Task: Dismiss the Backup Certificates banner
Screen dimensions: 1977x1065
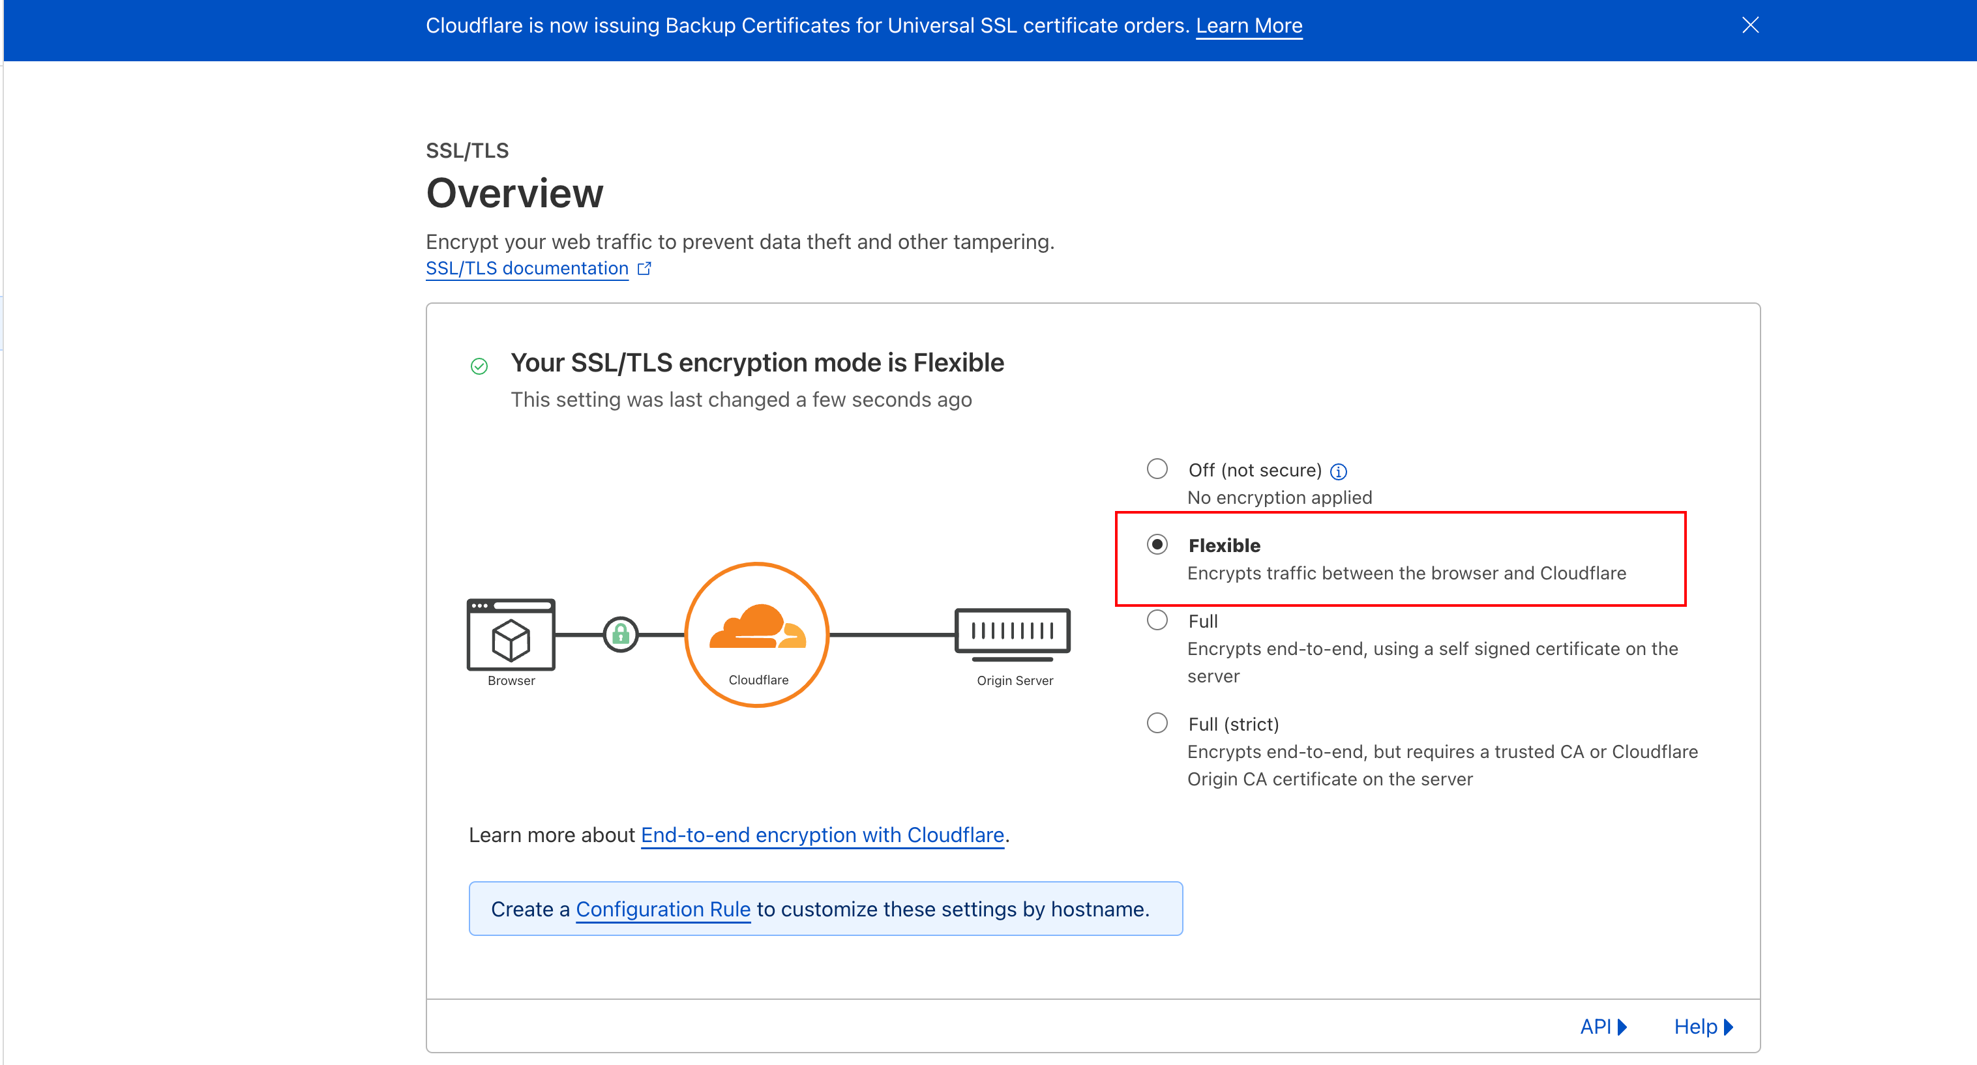Action: 1750,25
